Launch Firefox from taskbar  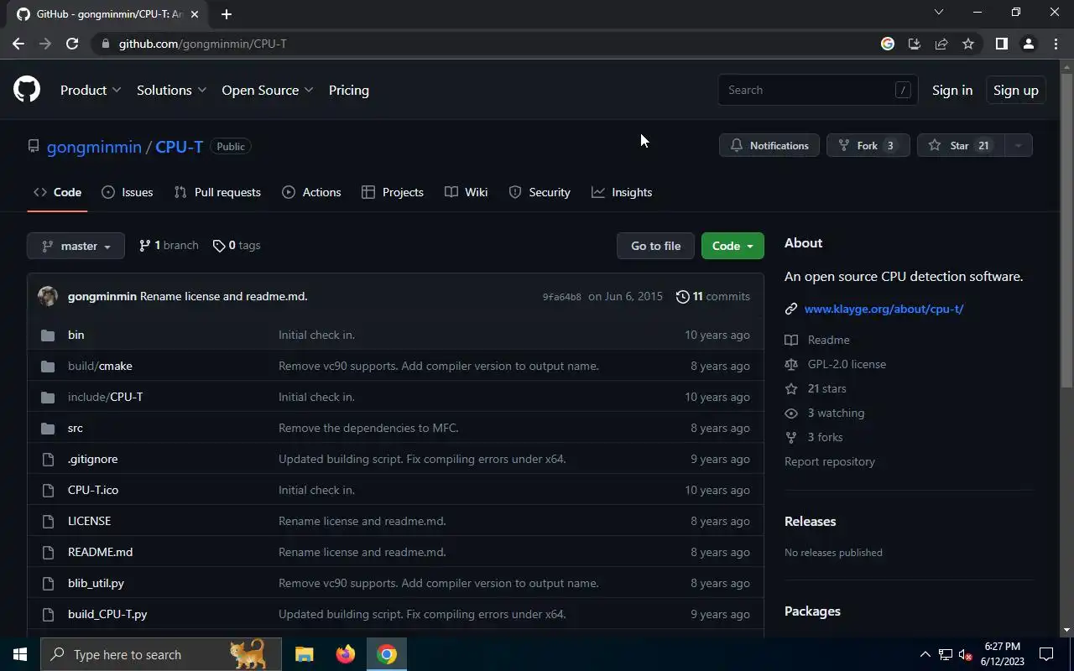(x=345, y=654)
